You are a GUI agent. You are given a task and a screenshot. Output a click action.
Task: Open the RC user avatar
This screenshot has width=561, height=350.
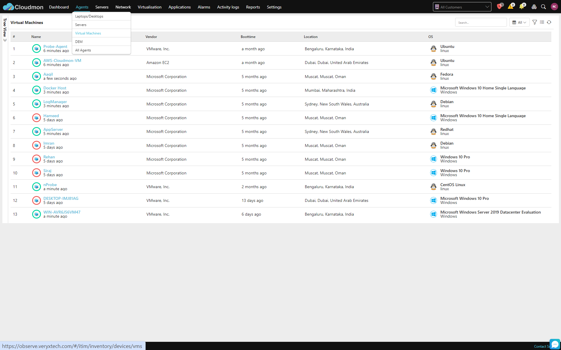[x=554, y=7]
